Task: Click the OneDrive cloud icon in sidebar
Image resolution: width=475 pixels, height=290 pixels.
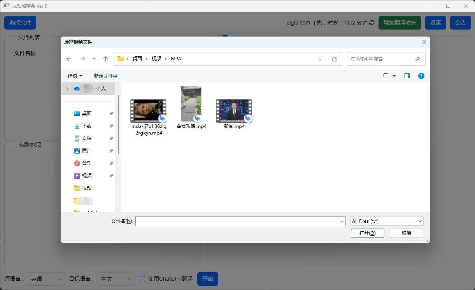Action: 77,88
